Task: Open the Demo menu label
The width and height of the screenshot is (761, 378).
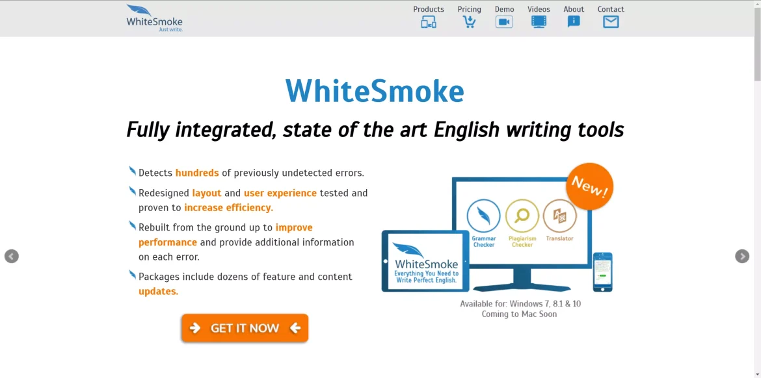Action: coord(504,9)
